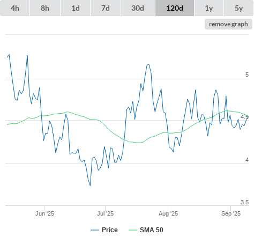
Task: Click the lowest price trough in late June
Action: pyautogui.click(x=90, y=186)
